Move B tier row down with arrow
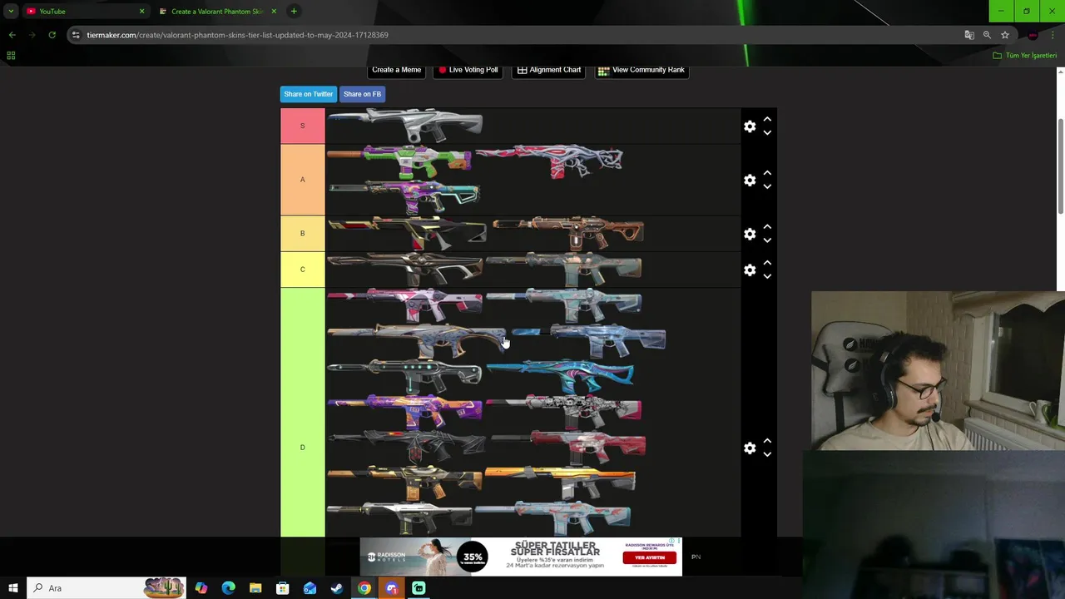Viewport: 1065px width, 599px height. coord(767,240)
